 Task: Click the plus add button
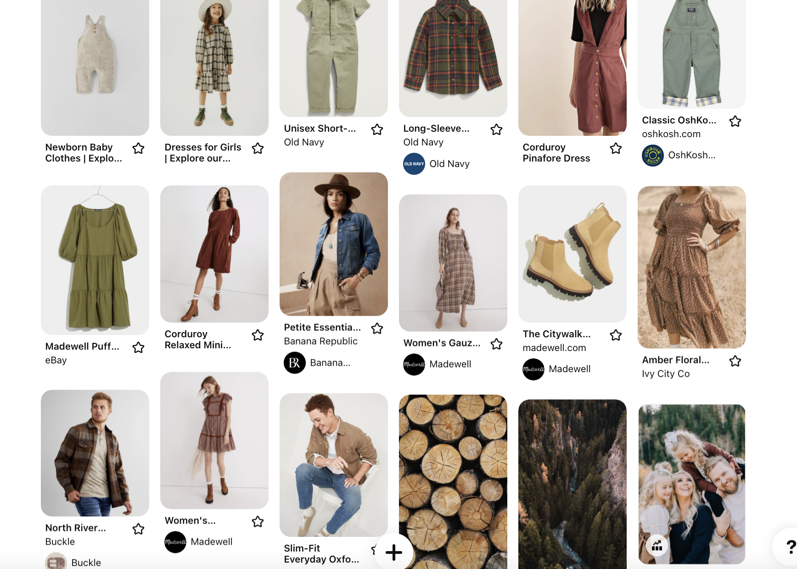(x=393, y=552)
